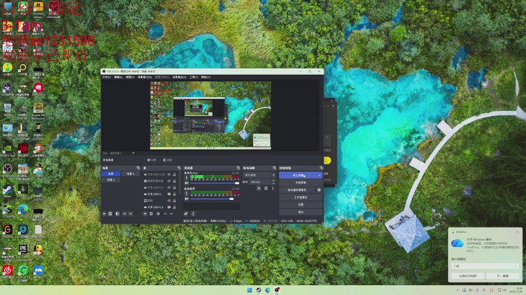Pop out the Audio Mixer dock icon
526x295 pixels.
(x=238, y=168)
